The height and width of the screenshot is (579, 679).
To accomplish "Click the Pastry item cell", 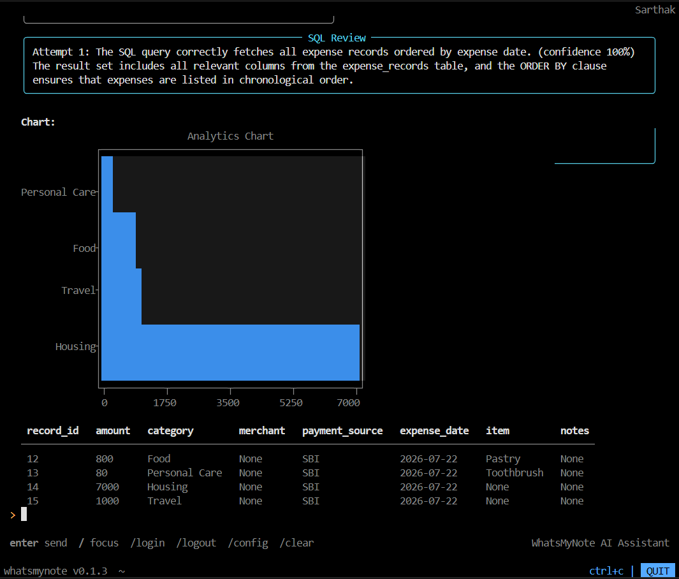I will click(503, 459).
